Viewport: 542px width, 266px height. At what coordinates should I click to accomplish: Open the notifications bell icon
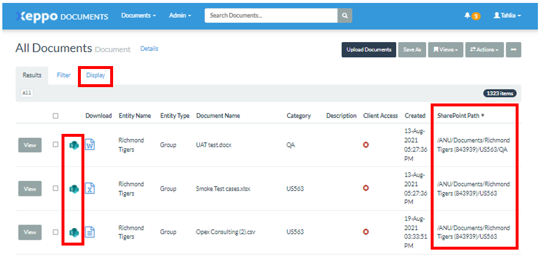(x=467, y=16)
